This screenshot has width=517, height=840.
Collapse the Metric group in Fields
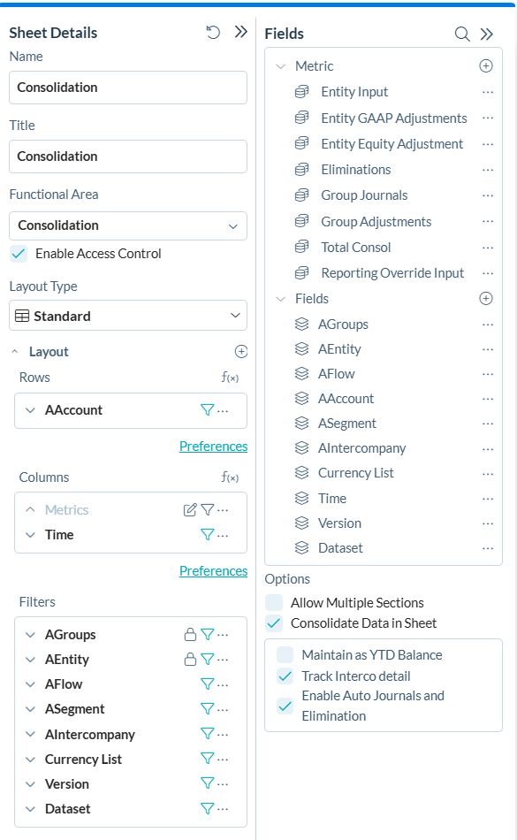coord(280,65)
